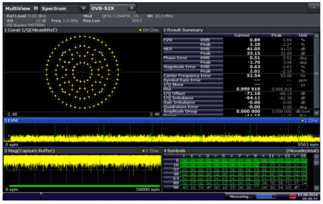
Task: Click the Mag(Capture Buffer) window title
Action: point(30,150)
